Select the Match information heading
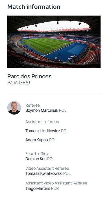 click(34, 7)
